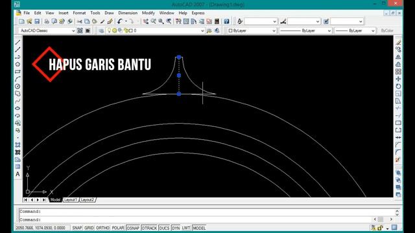
Task: Click the Rotate modify tool
Action: (x=398, y=86)
